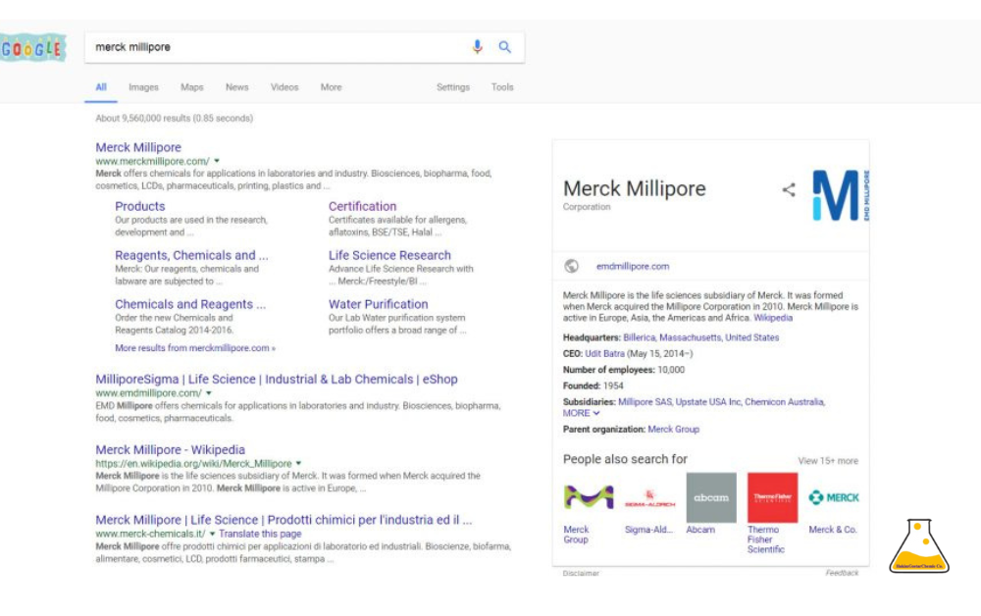Screen dimensions: 981x616
Task: Click Merck Group parent organization link
Action: 674,429
